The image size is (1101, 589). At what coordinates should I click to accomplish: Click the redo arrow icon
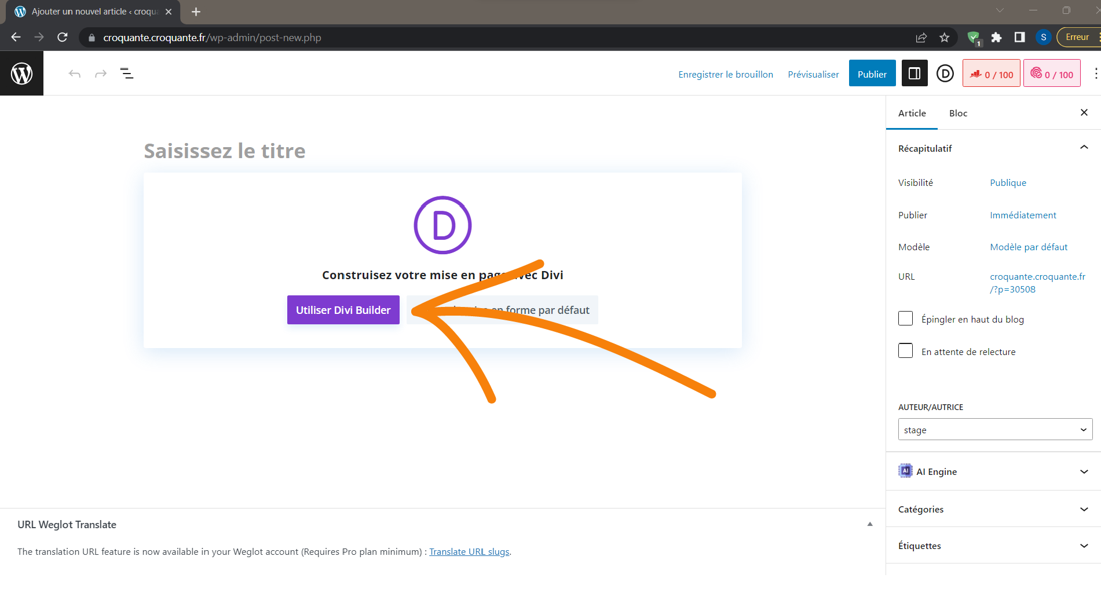pyautogui.click(x=101, y=74)
